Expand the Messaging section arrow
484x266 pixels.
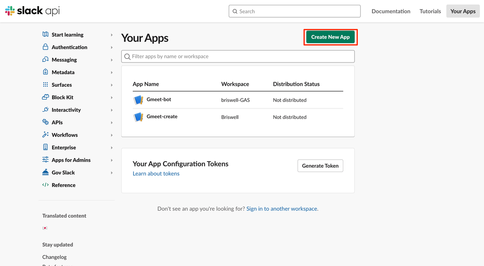point(112,60)
